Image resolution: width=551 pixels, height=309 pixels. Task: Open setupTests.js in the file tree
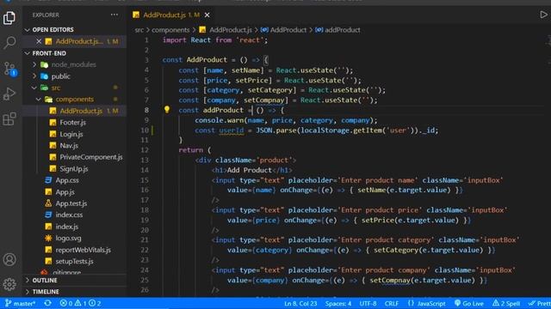point(74,261)
